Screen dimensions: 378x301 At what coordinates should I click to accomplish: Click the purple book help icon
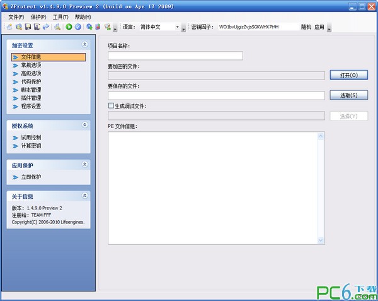pos(98,27)
